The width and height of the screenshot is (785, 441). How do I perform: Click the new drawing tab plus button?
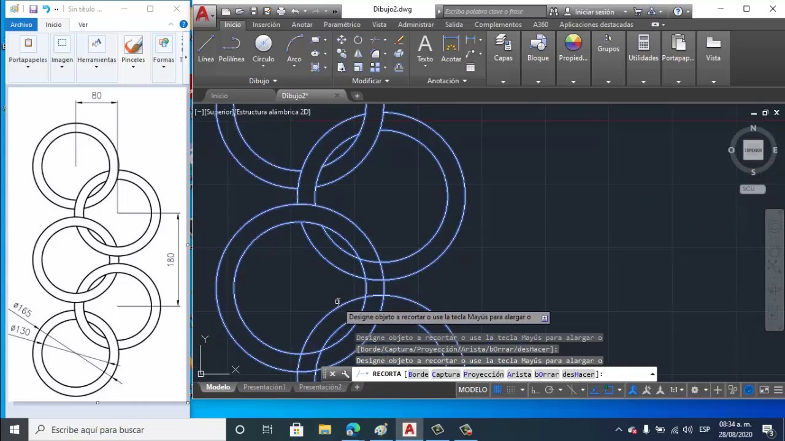click(x=357, y=96)
